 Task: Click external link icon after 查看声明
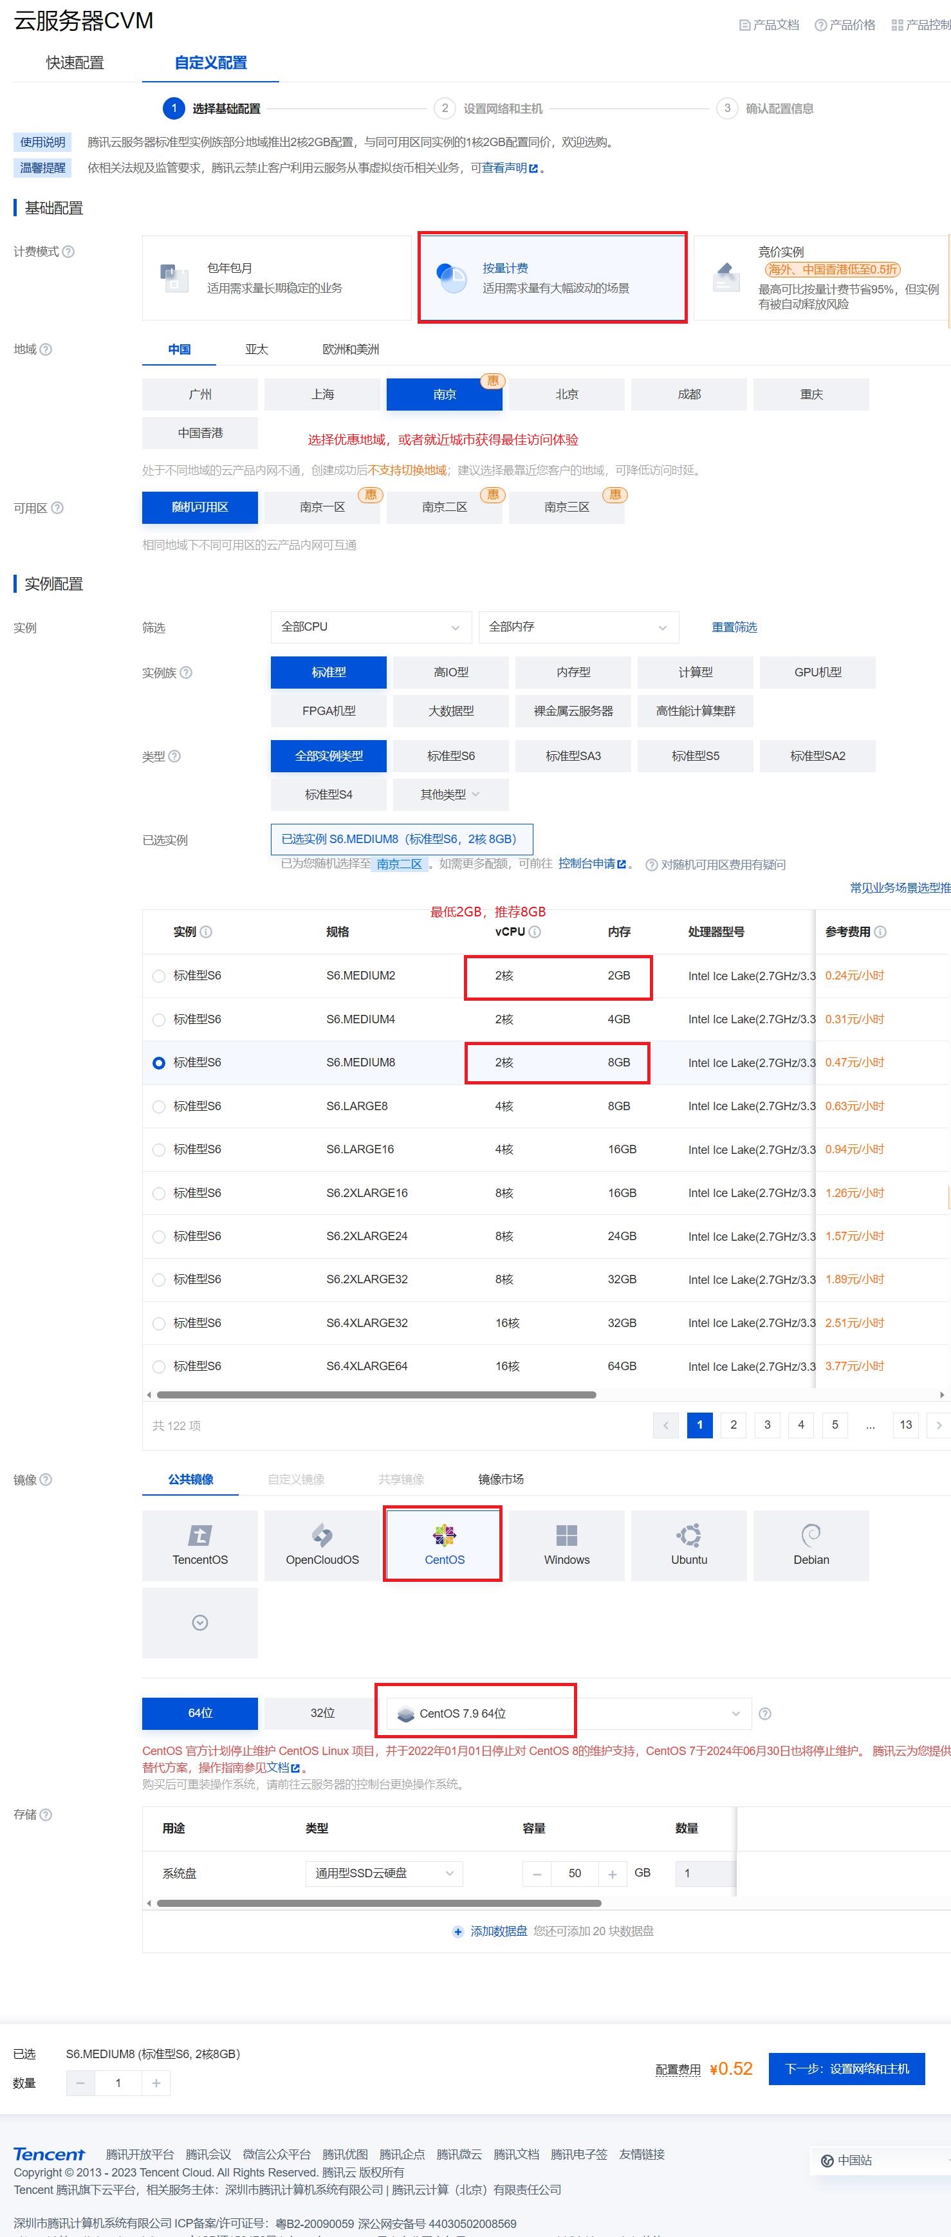[x=533, y=169]
